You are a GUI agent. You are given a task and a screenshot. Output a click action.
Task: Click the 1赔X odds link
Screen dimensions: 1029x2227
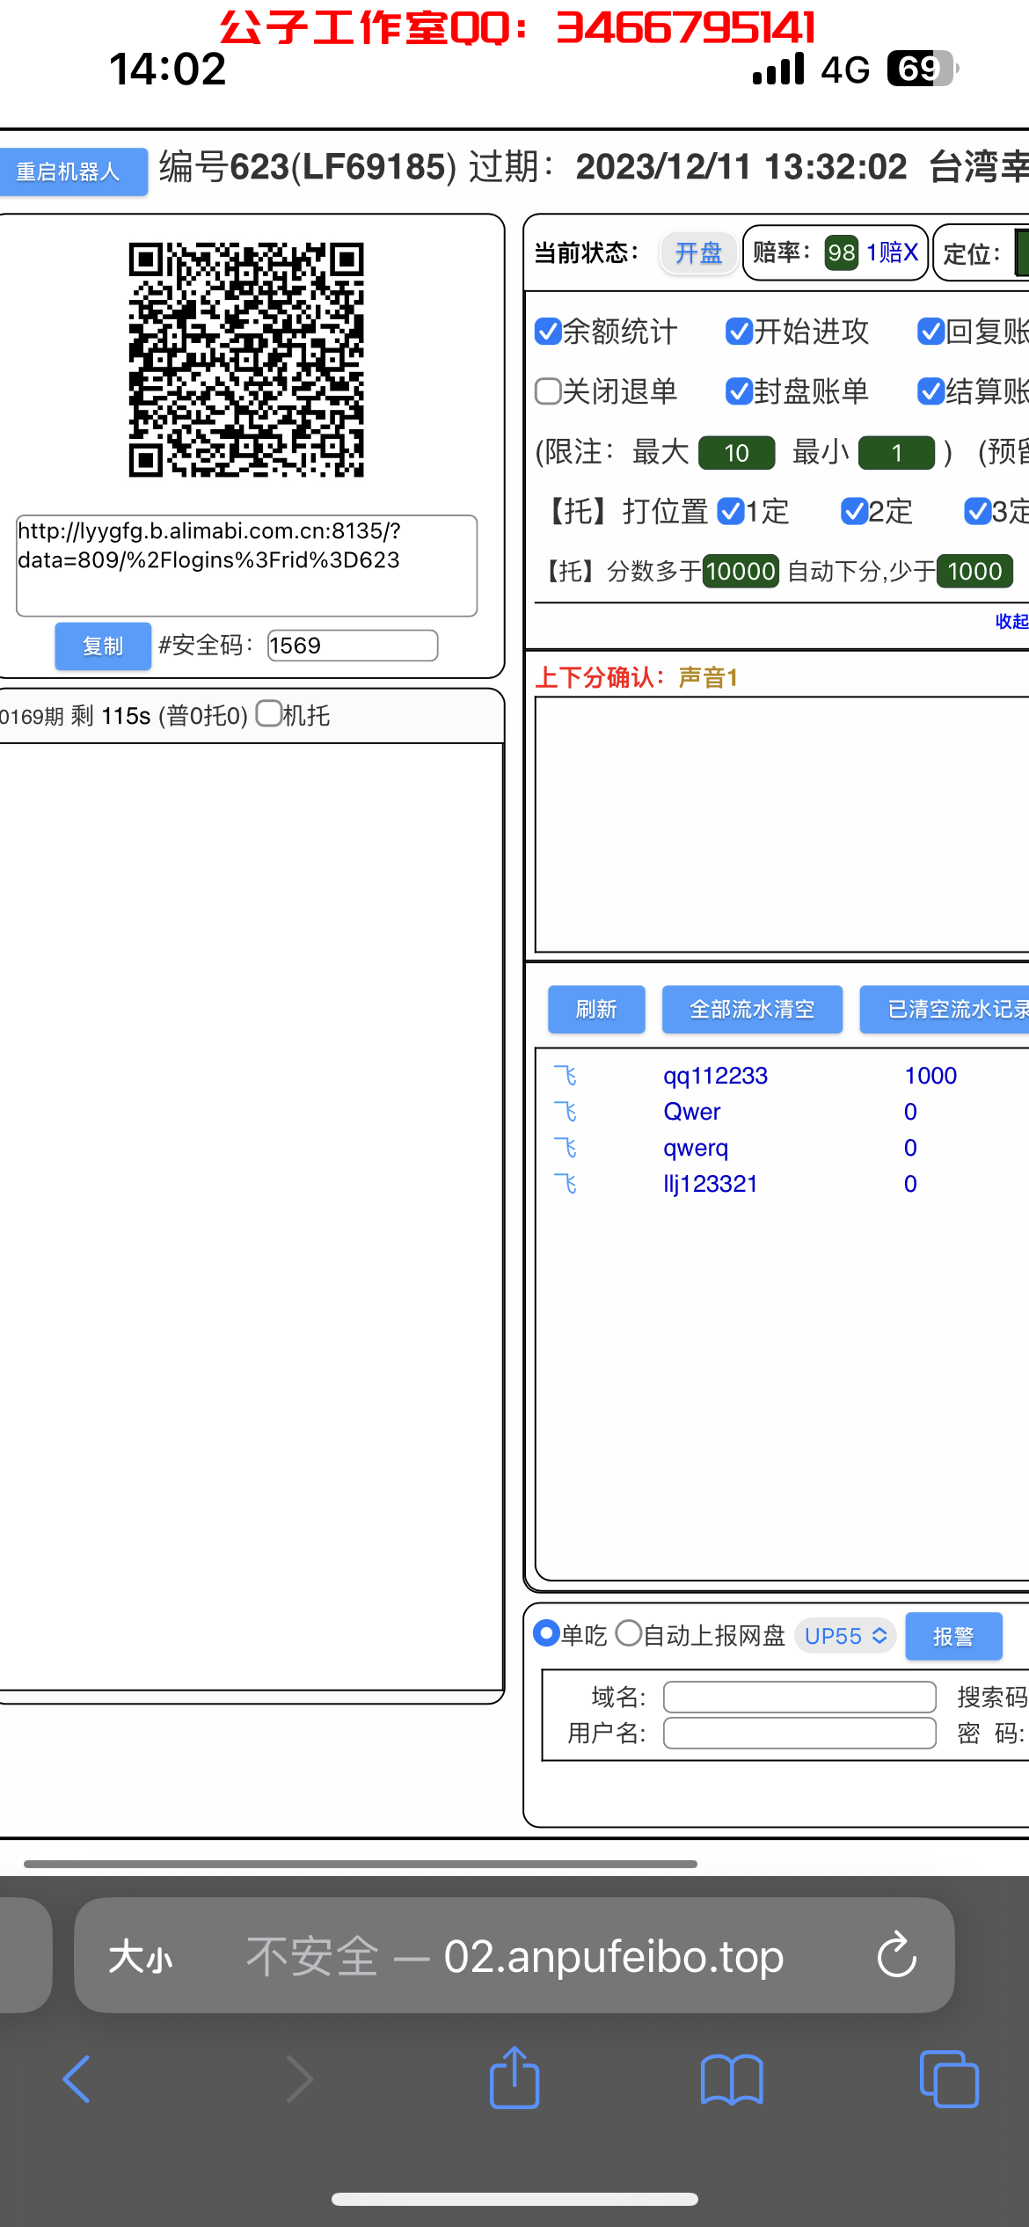click(892, 253)
